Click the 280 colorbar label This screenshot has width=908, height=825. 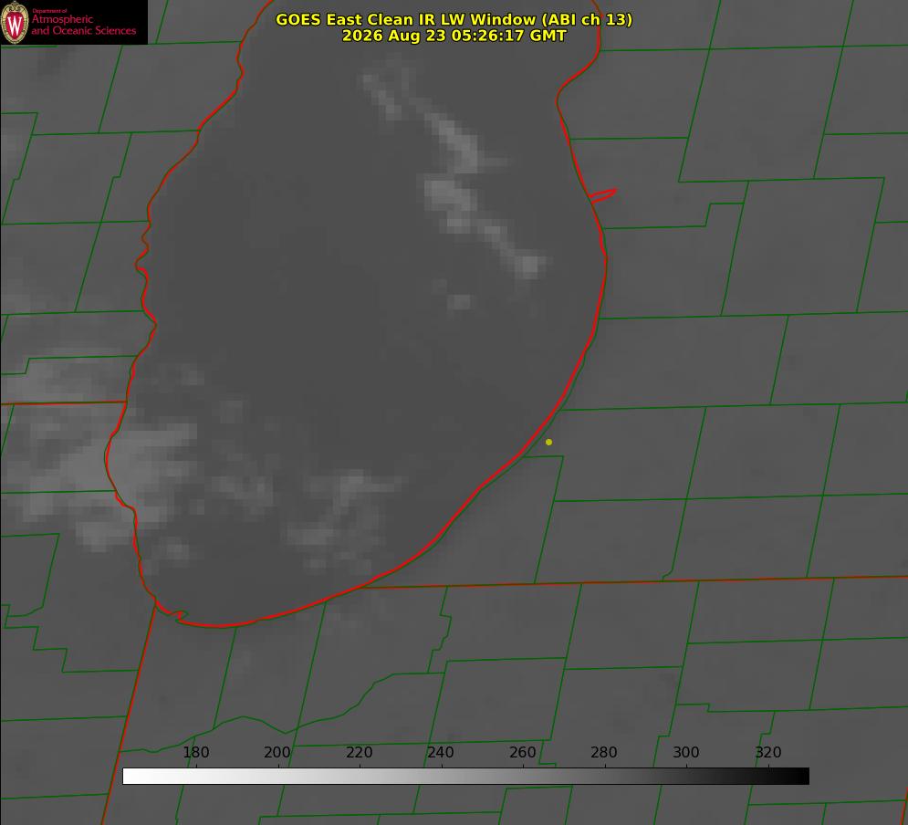coord(603,753)
